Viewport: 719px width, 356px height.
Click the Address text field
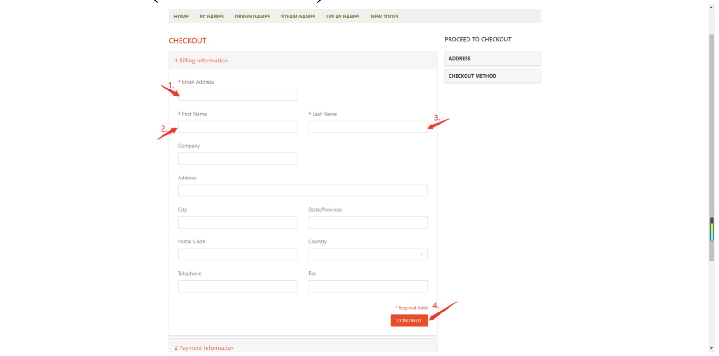(x=302, y=191)
